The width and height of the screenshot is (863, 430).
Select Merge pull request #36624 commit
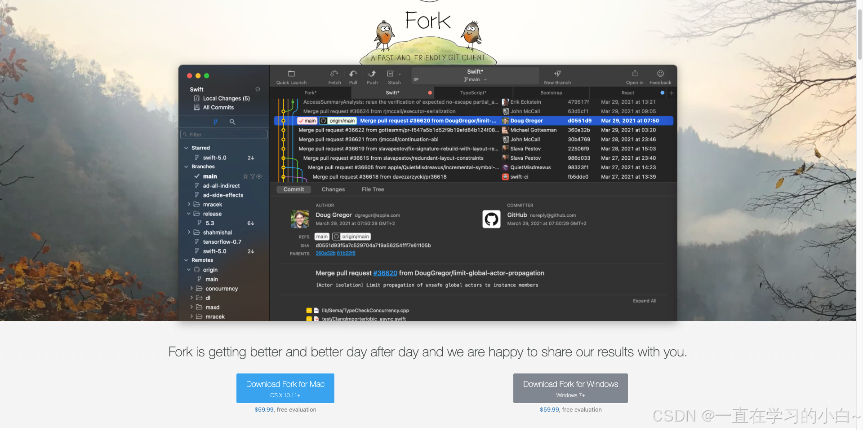(x=473, y=111)
